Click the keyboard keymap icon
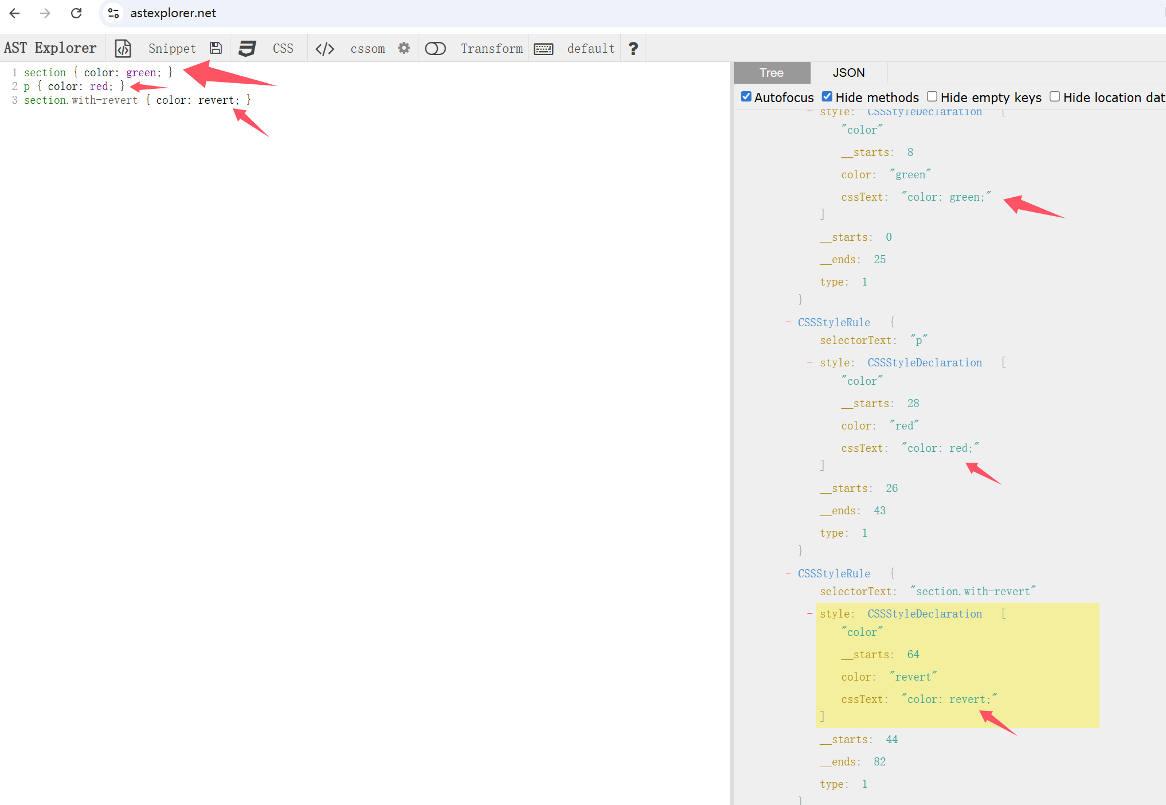 pos(543,49)
